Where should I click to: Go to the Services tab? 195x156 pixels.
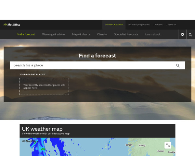pyautogui.click(x=159, y=25)
